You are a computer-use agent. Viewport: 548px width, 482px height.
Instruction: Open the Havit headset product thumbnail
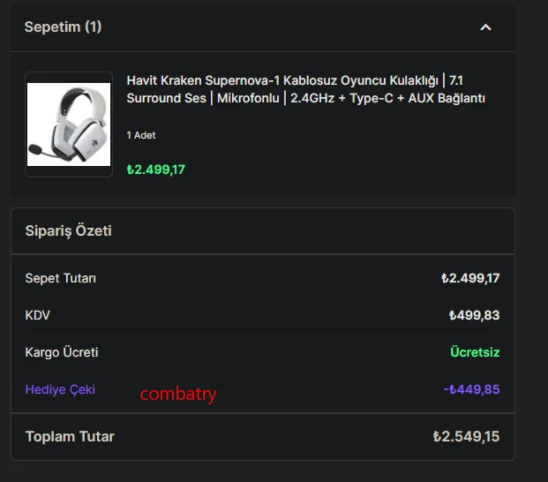[x=69, y=124]
